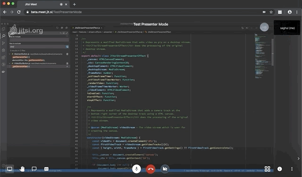Viewport: 302px width, 177px height.
Task: Reload the Jitsi Meet page
Action: point(19,12)
